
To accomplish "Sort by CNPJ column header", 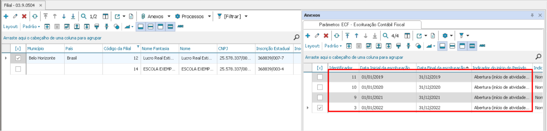I will 235,49.
